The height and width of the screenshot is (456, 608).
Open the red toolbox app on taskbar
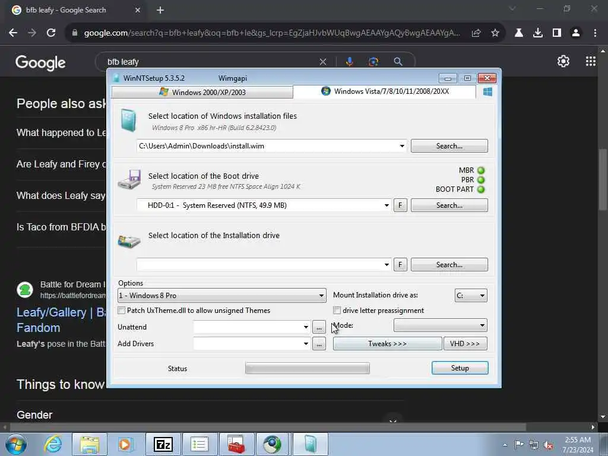(236, 444)
